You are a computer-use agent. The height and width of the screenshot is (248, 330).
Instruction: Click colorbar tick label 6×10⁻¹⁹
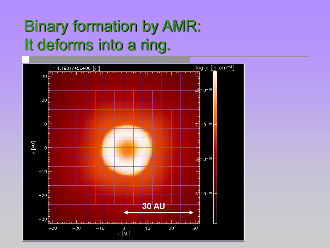coord(204,159)
